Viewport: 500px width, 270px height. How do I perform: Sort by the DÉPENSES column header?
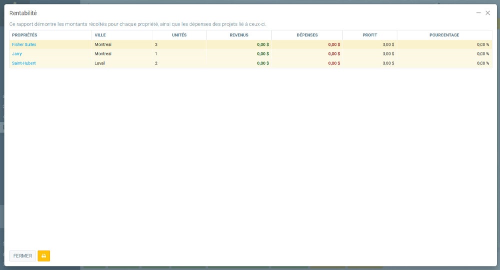pos(307,35)
